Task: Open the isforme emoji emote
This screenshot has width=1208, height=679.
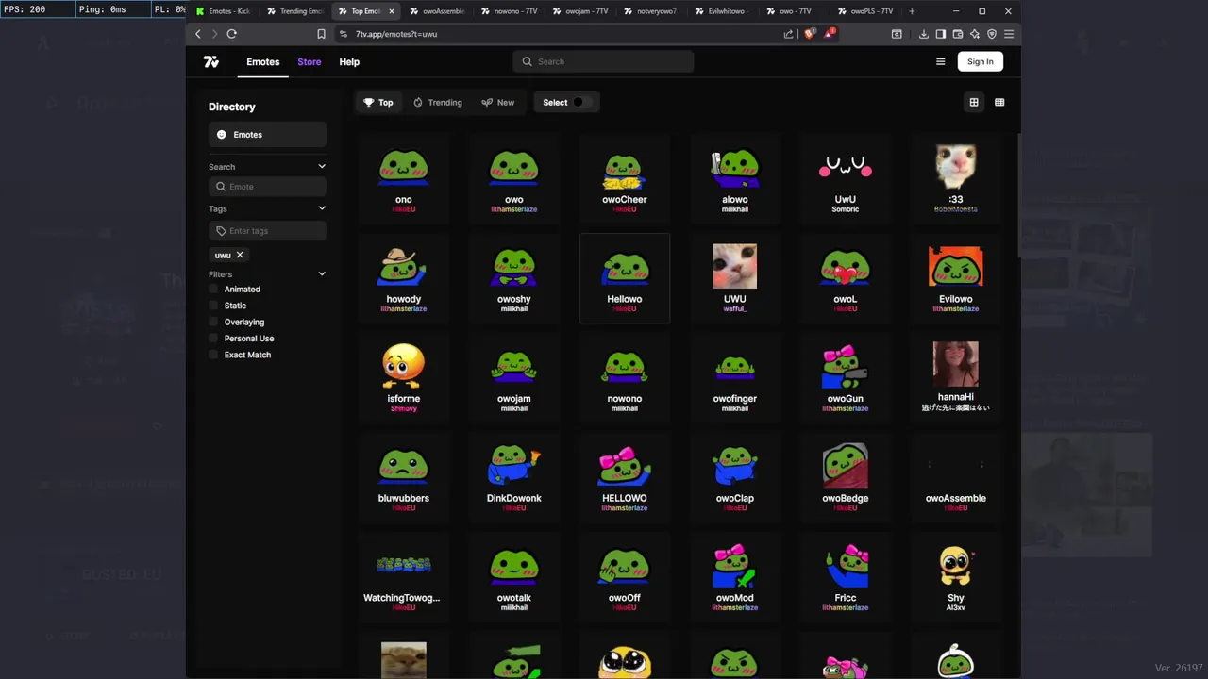Action: [403, 377]
